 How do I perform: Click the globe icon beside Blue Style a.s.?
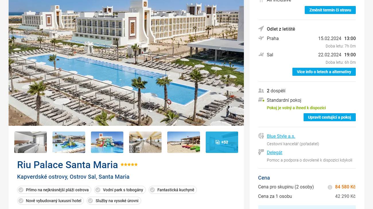click(261, 136)
